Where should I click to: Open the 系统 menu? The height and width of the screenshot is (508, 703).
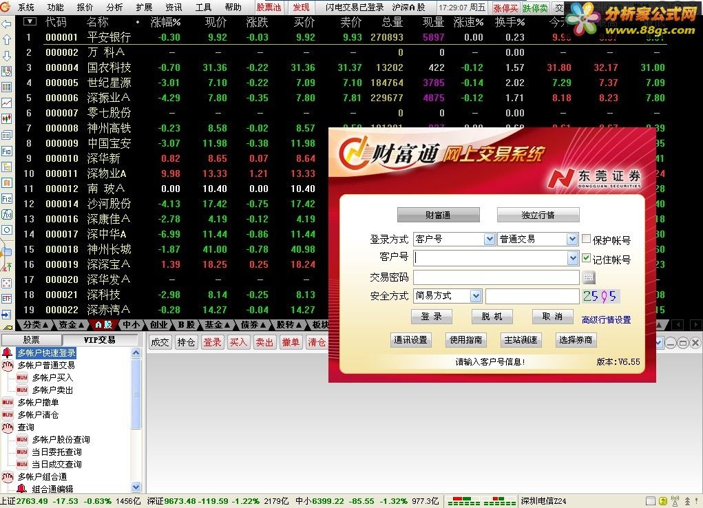26,7
